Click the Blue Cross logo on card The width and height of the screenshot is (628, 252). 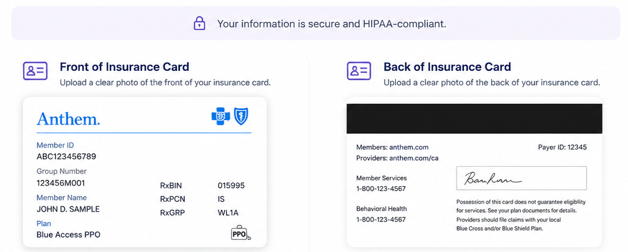click(x=220, y=116)
